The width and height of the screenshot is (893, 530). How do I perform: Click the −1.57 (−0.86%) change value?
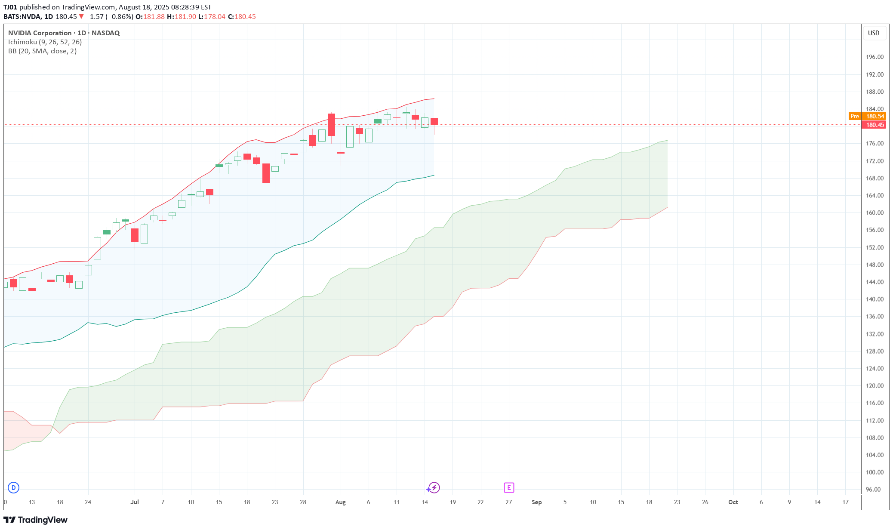pos(110,17)
